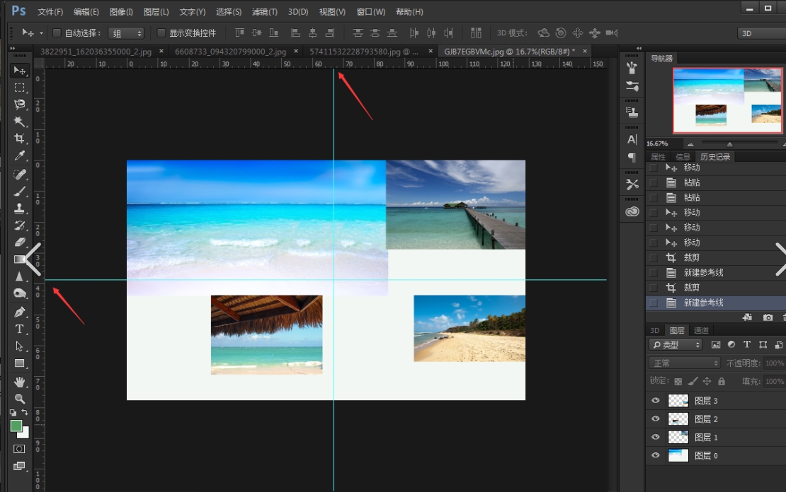This screenshot has height=492, width=786.
Task: Hide layer 图层 2
Action: (655, 419)
